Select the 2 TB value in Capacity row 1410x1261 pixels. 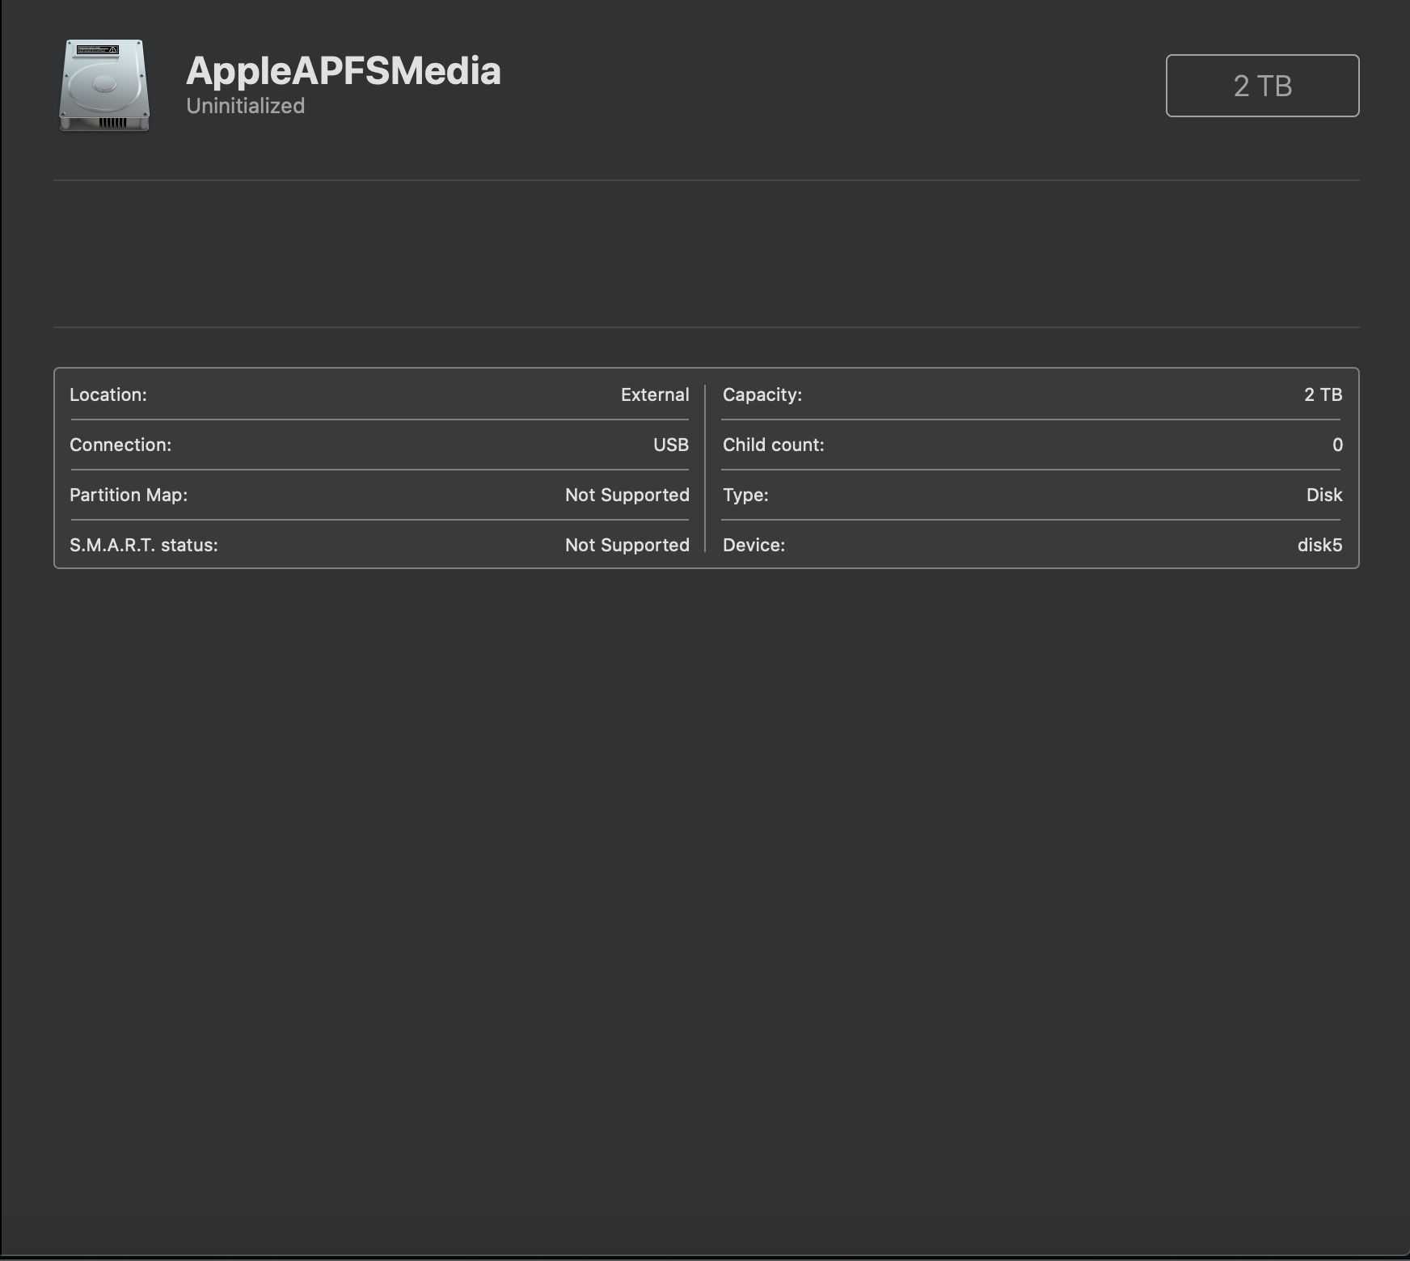pyautogui.click(x=1323, y=394)
